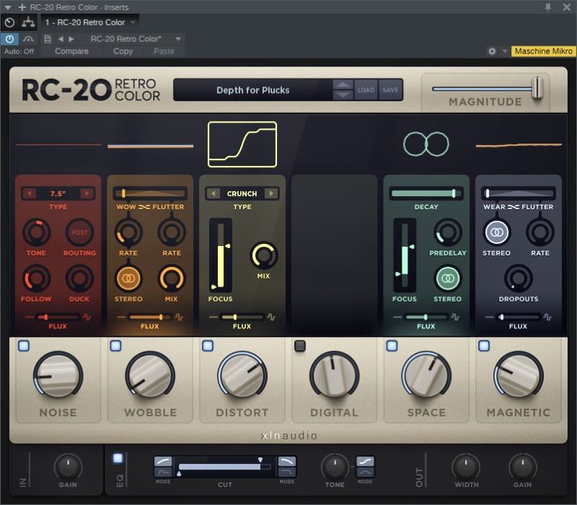Click the Compare button
The height and width of the screenshot is (505, 577).
coord(71,51)
